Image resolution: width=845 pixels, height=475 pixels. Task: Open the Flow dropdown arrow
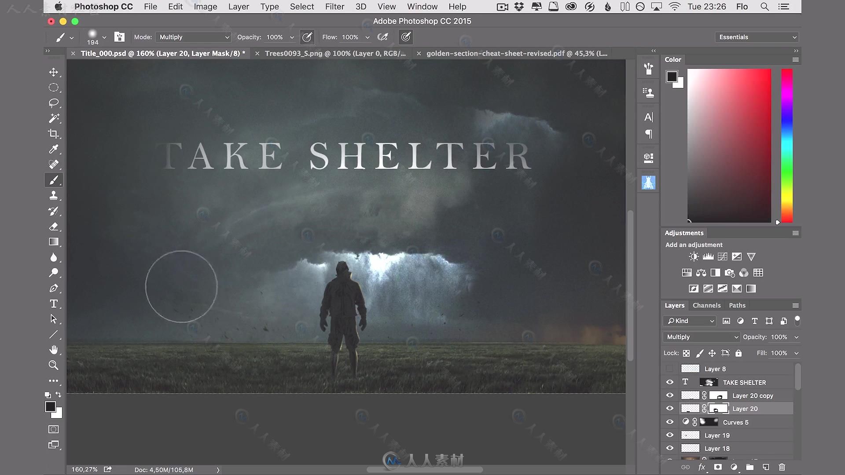(367, 37)
